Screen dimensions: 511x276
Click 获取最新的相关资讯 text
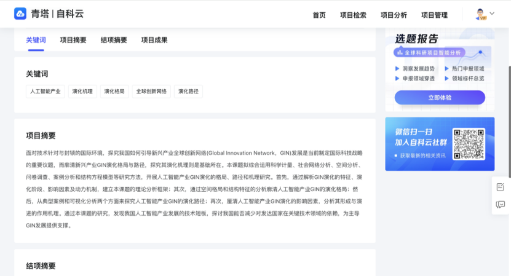422,156
